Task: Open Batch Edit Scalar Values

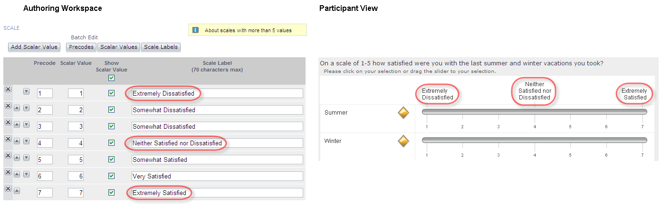Action: pyautogui.click(x=119, y=47)
